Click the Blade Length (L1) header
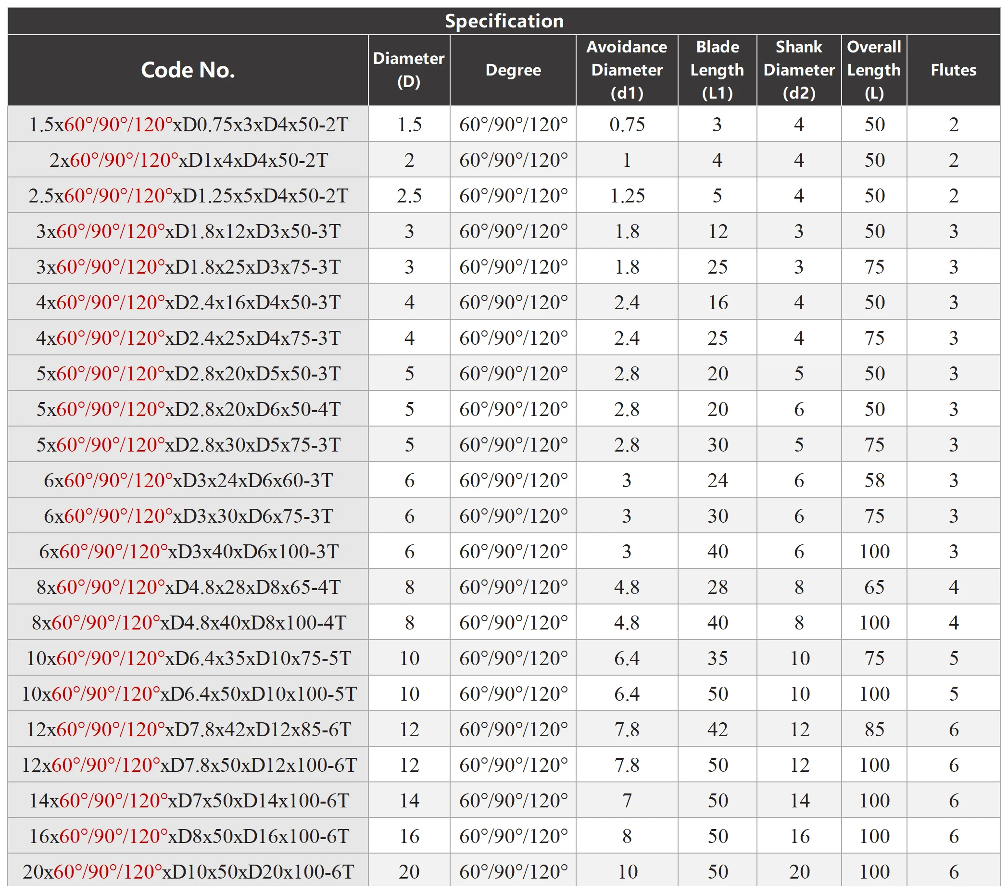Screen dimensions: 1008x893 [x=717, y=70]
